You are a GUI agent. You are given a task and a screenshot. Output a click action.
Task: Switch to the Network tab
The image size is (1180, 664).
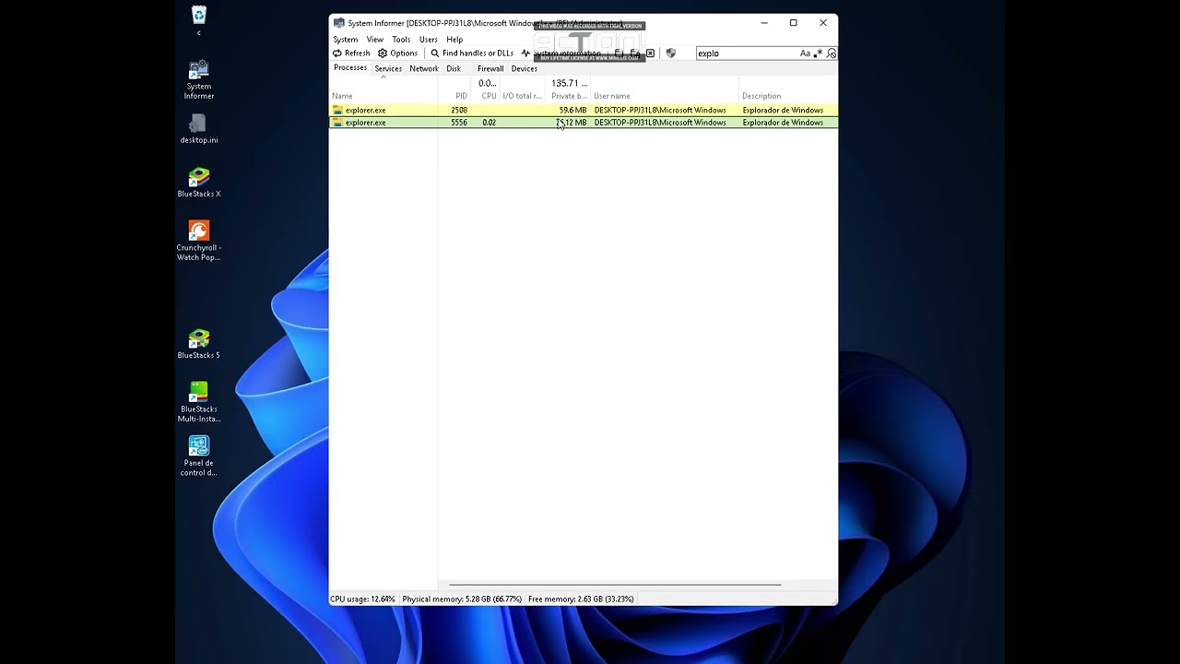coord(424,68)
